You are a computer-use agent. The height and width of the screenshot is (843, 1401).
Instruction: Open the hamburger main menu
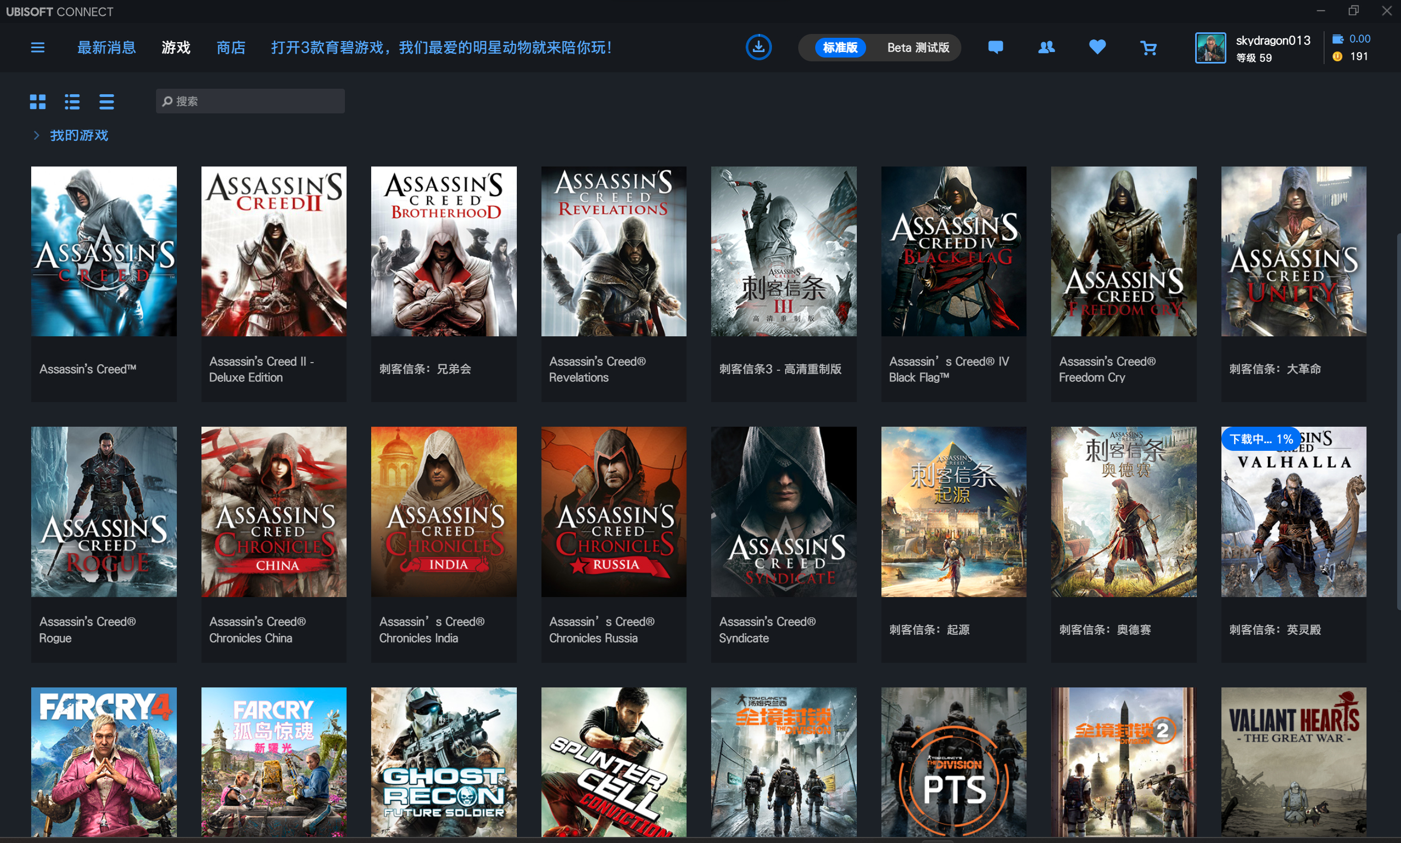(x=37, y=47)
